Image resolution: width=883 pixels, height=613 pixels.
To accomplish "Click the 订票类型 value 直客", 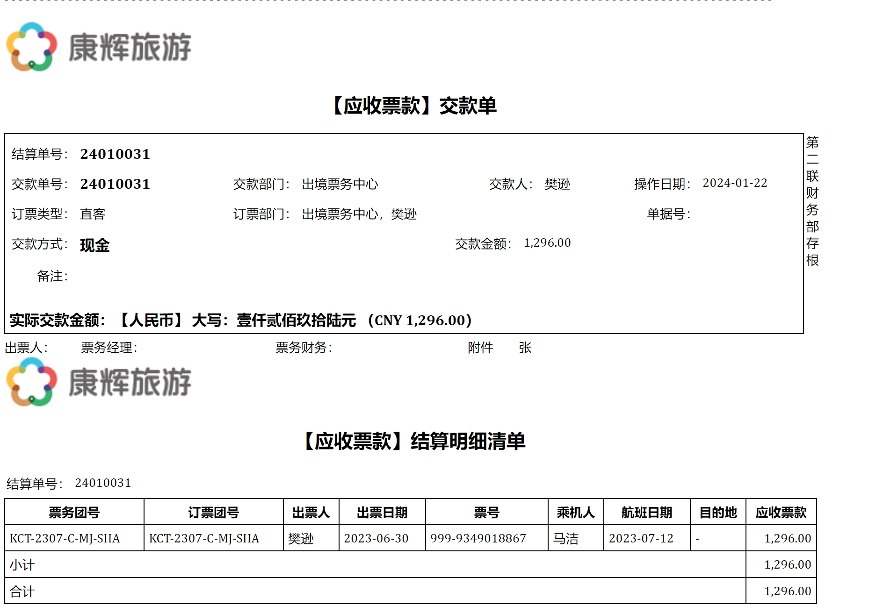I will tap(93, 214).
